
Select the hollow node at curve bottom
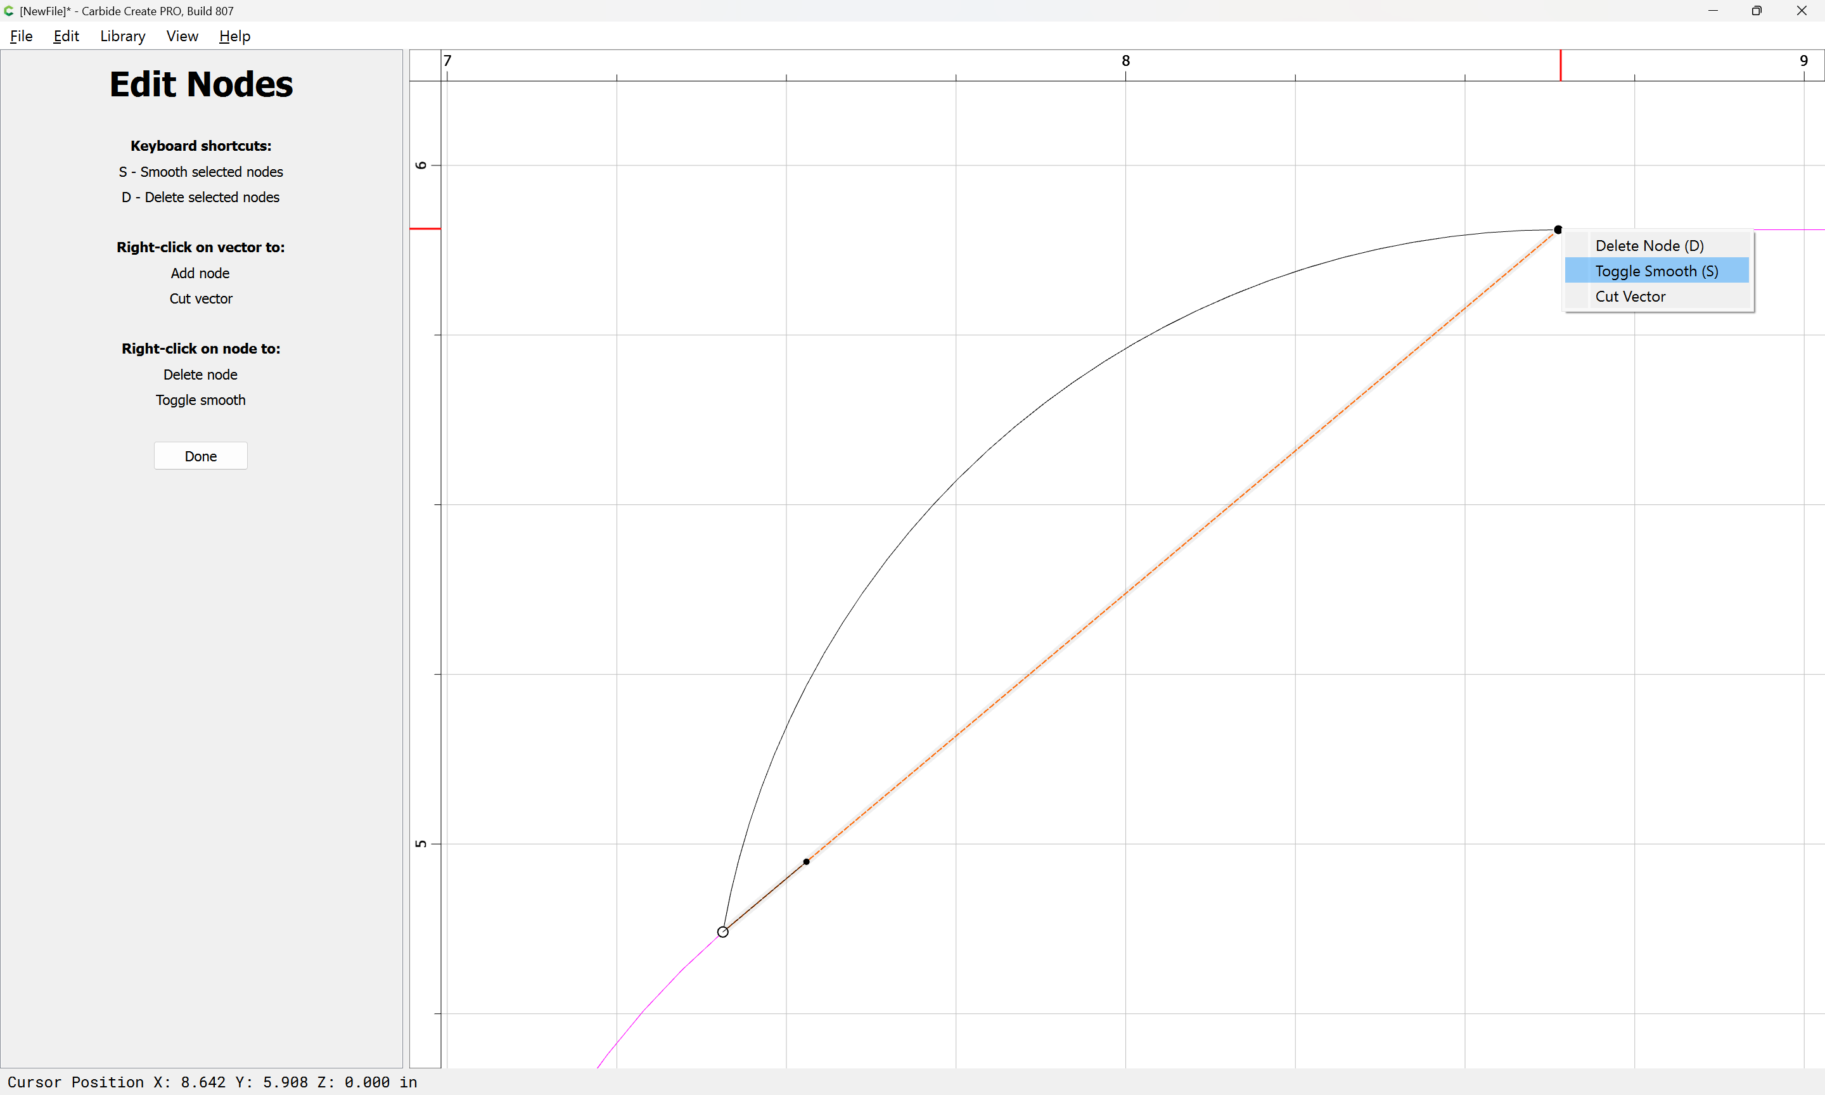[x=723, y=932]
